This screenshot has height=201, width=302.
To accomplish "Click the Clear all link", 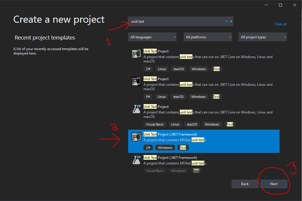I will [x=280, y=24].
